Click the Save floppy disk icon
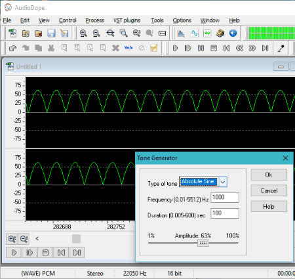This screenshot has width=295, height=279. coord(51,33)
